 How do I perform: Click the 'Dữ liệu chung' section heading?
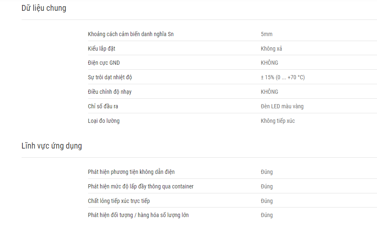[x=44, y=8]
